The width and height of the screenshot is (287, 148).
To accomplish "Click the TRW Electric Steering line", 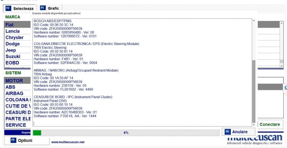I will [x=50, y=48].
